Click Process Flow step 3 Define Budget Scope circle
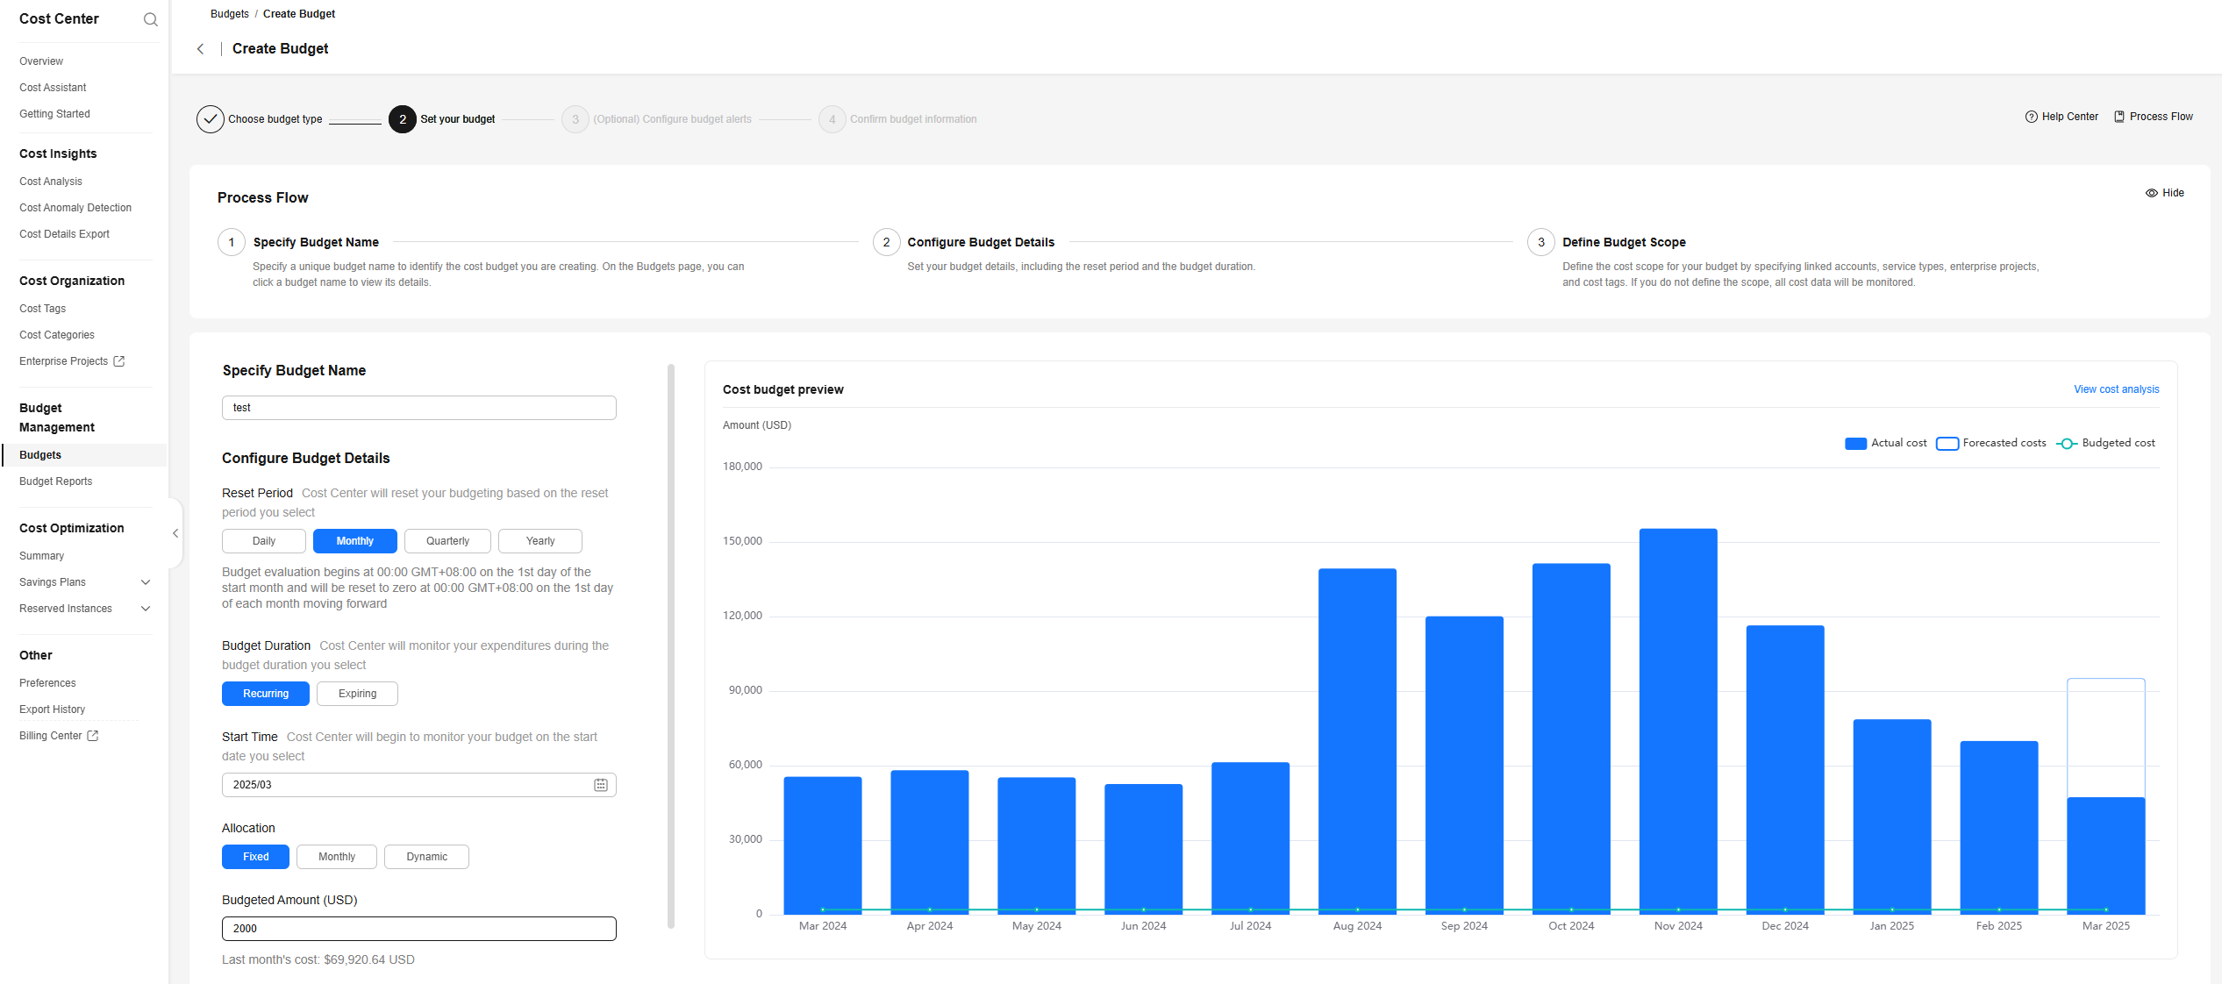The image size is (2222, 984). click(1541, 242)
